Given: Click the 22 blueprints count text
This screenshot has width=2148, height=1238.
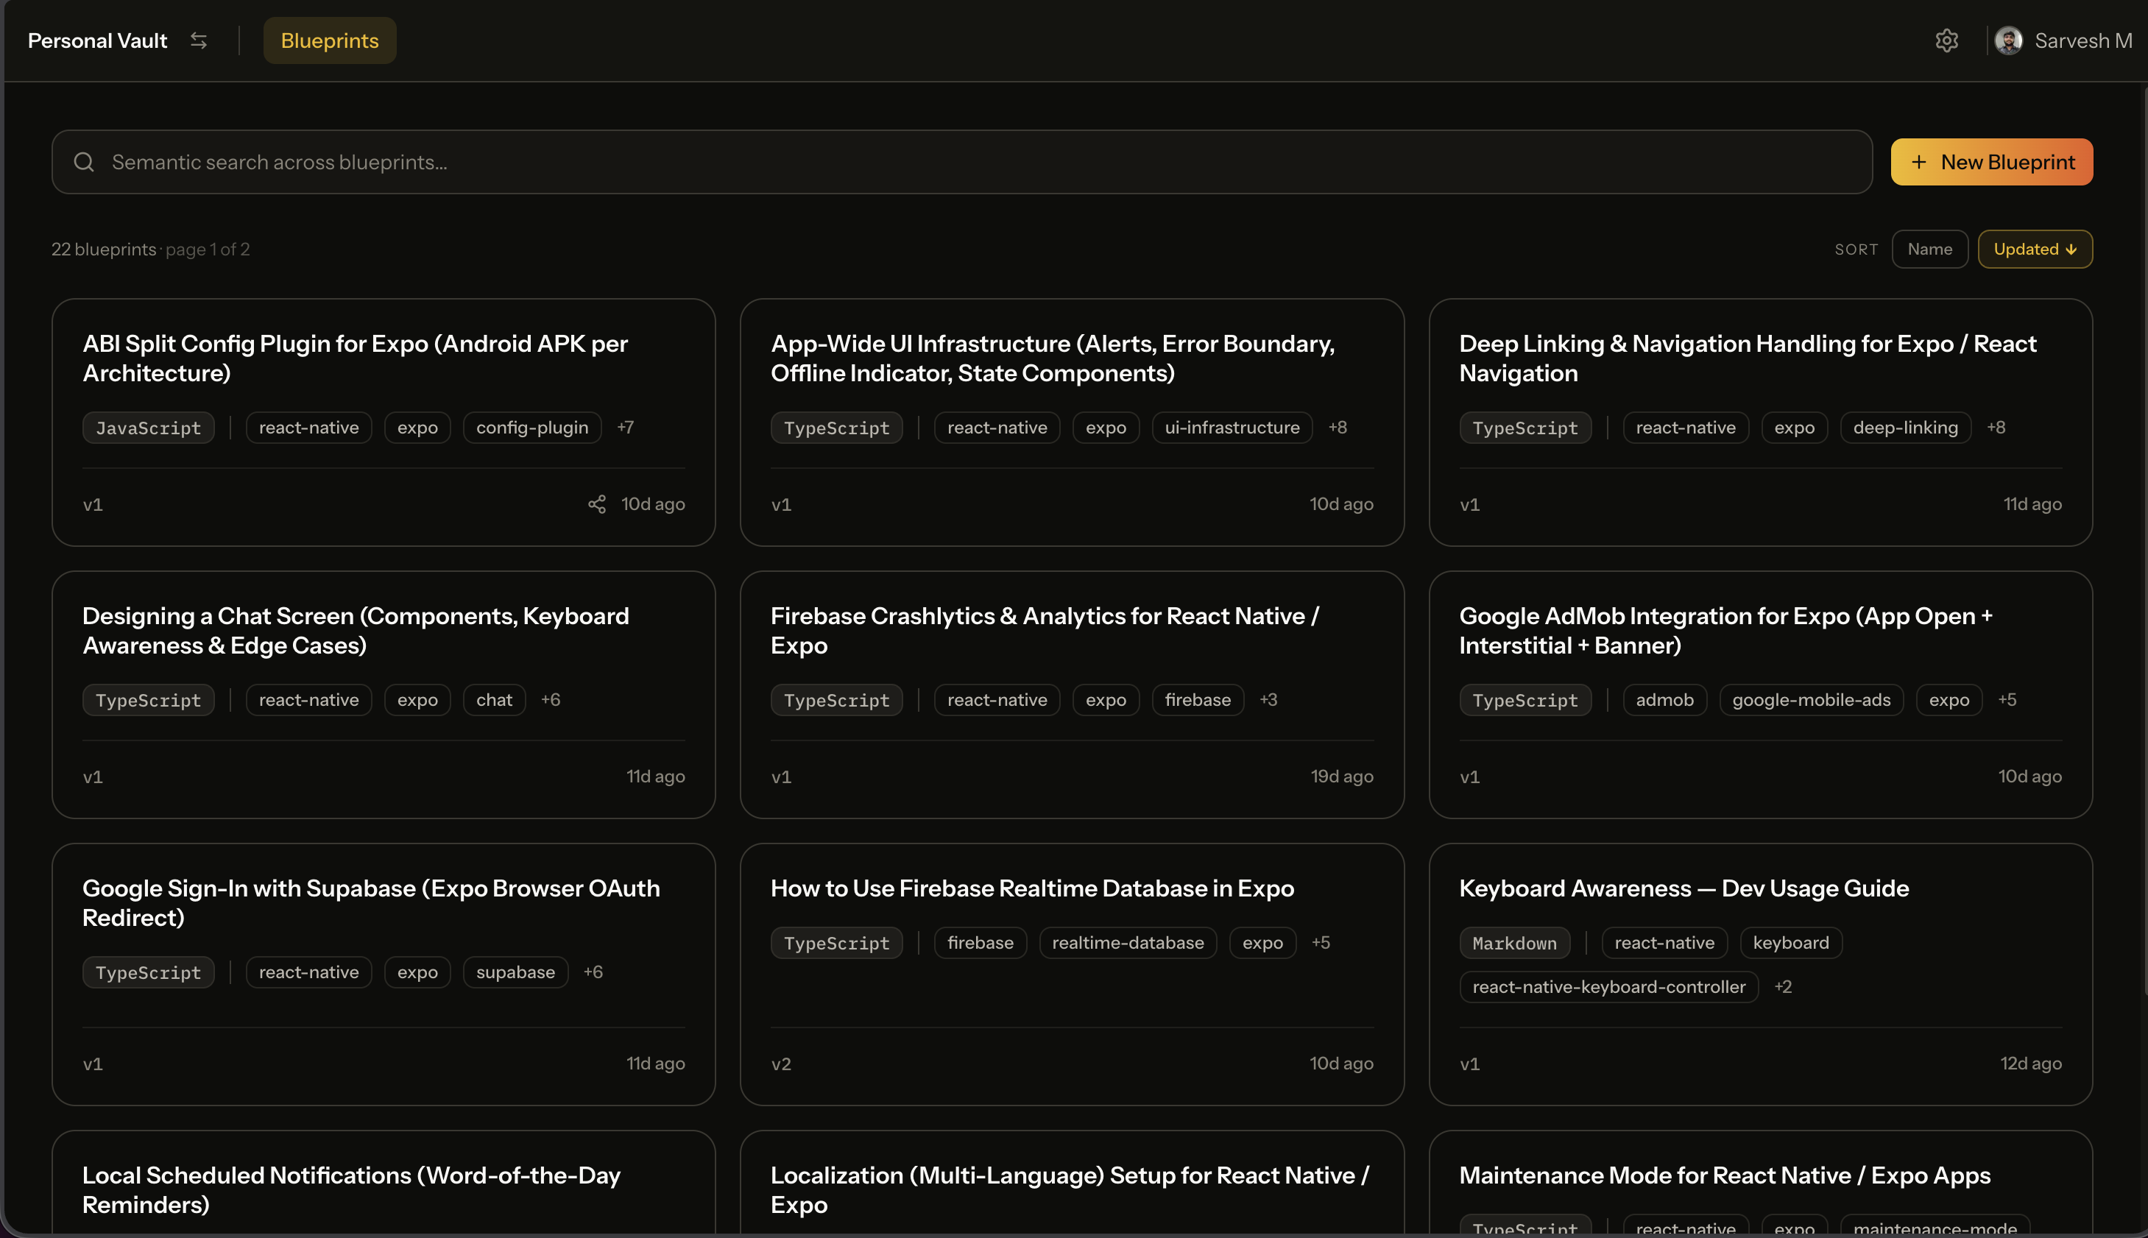Looking at the screenshot, I should coord(104,249).
